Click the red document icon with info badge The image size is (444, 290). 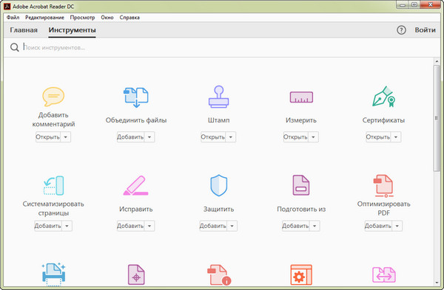coord(219,275)
